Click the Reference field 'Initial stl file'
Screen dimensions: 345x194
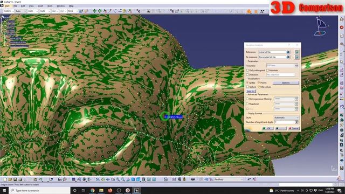[272, 52]
